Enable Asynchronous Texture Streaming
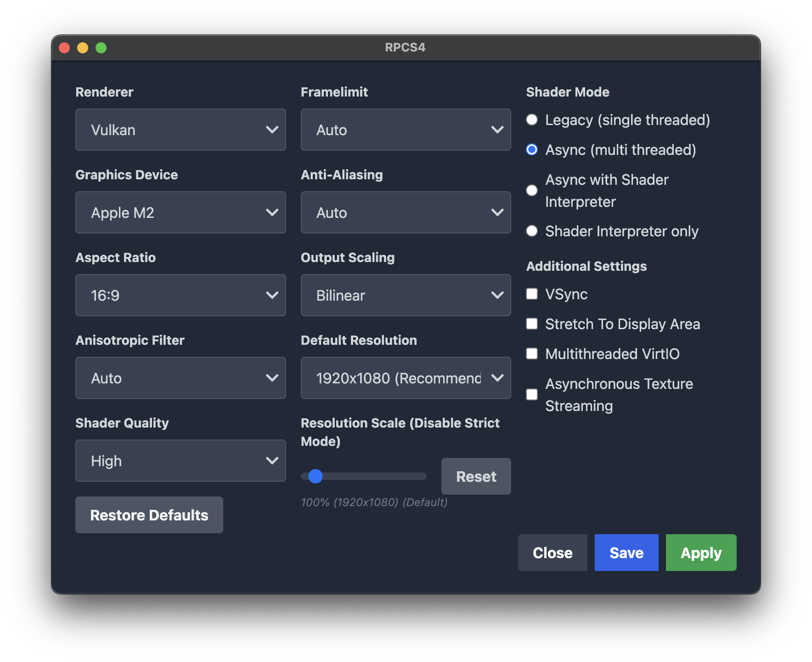The image size is (812, 662). (x=532, y=394)
